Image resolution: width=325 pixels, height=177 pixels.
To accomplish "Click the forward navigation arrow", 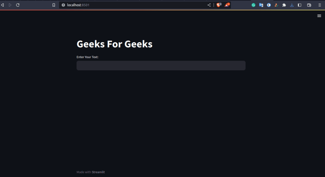I will (10, 5).
